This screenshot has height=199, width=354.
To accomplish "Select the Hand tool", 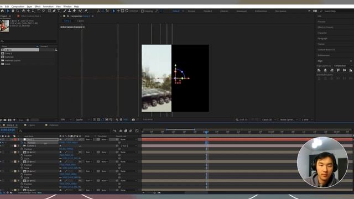I will (x=13, y=11).
